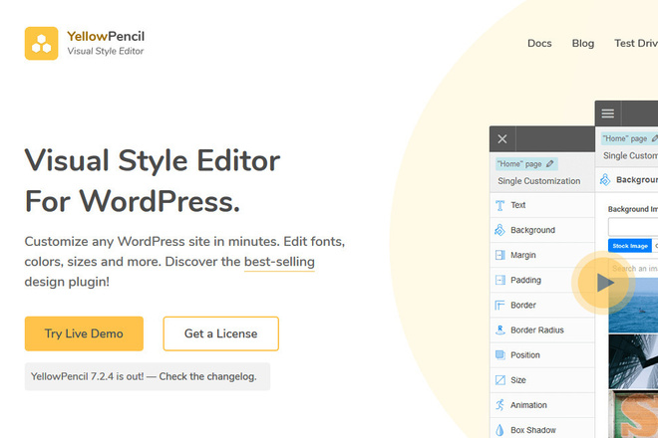Click the pencil edit icon beside "Home" page

pos(549,164)
